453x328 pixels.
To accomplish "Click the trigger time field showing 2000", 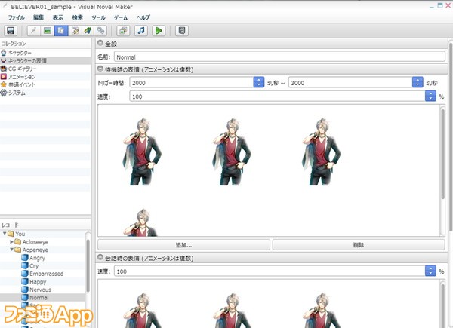I will (x=192, y=83).
